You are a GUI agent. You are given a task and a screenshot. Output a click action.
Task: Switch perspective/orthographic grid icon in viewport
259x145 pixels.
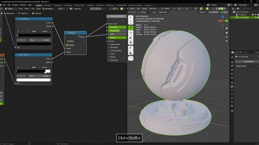pos(227,41)
